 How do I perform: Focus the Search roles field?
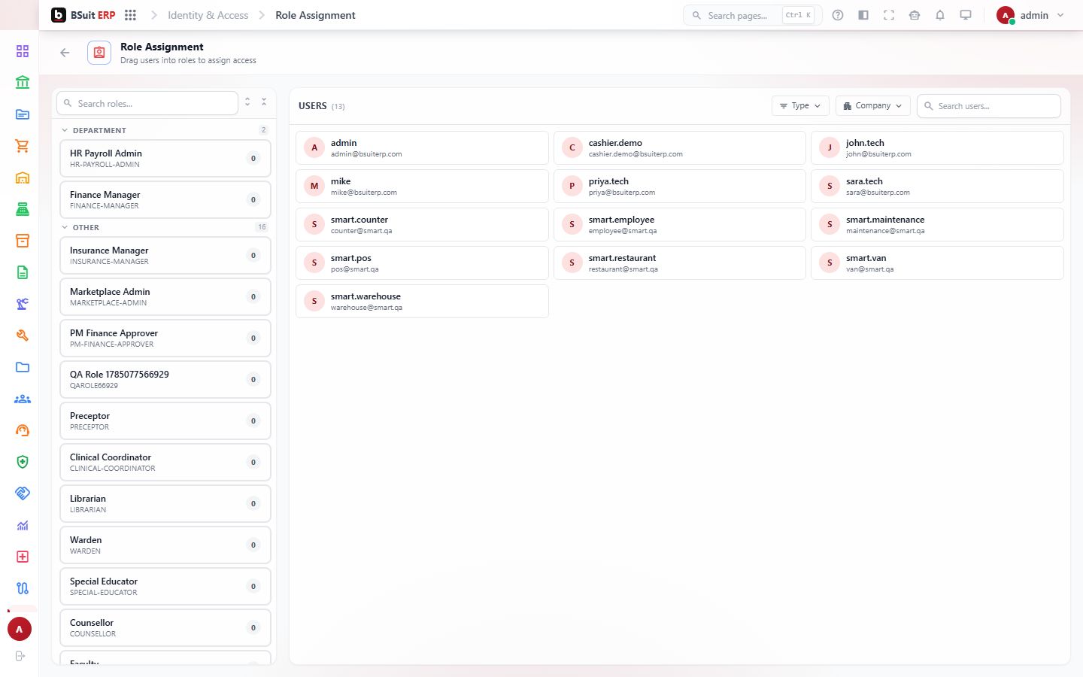pos(147,103)
